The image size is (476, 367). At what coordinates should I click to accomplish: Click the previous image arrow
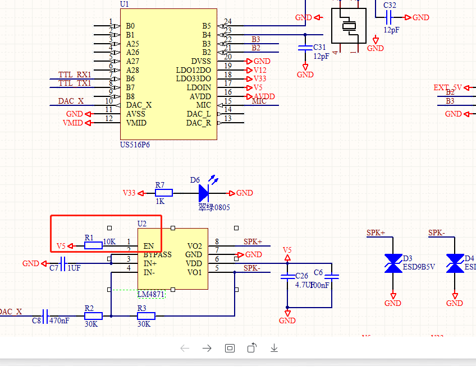point(185,348)
